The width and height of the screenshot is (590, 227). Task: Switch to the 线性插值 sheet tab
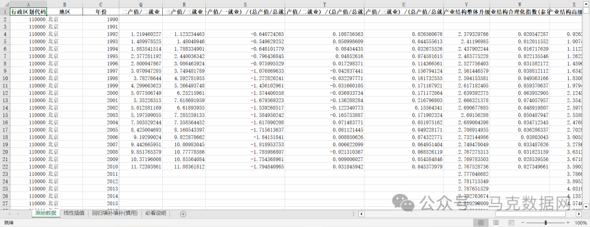pos(74,213)
